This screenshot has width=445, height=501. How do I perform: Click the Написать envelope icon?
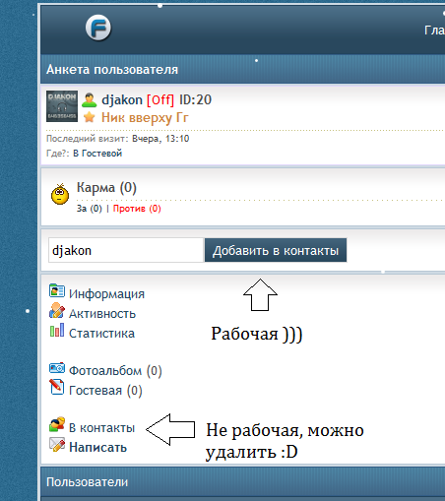pos(57,444)
